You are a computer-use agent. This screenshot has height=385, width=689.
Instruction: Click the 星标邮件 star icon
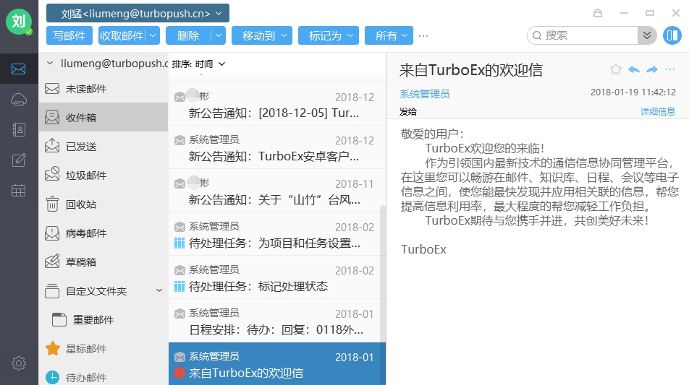click(x=52, y=348)
